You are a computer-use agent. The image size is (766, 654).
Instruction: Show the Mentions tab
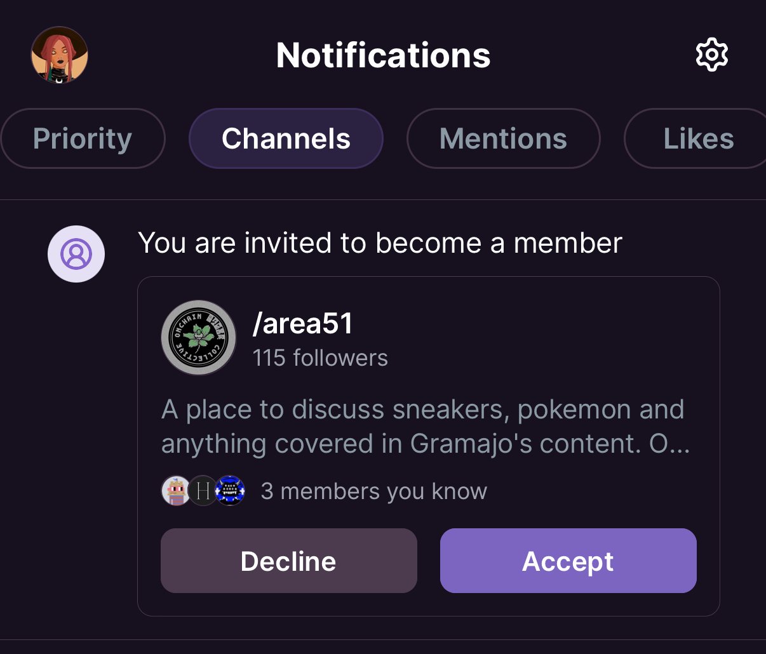click(503, 138)
